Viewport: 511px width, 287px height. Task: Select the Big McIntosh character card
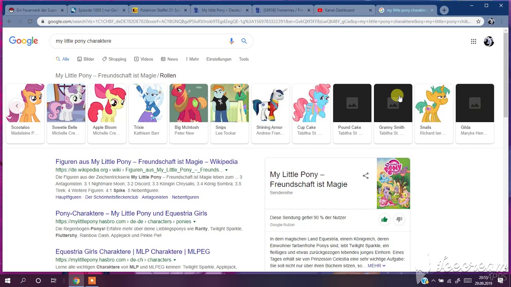coord(188,113)
